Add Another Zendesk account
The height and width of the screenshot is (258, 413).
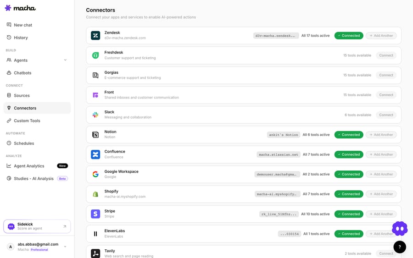381,35
